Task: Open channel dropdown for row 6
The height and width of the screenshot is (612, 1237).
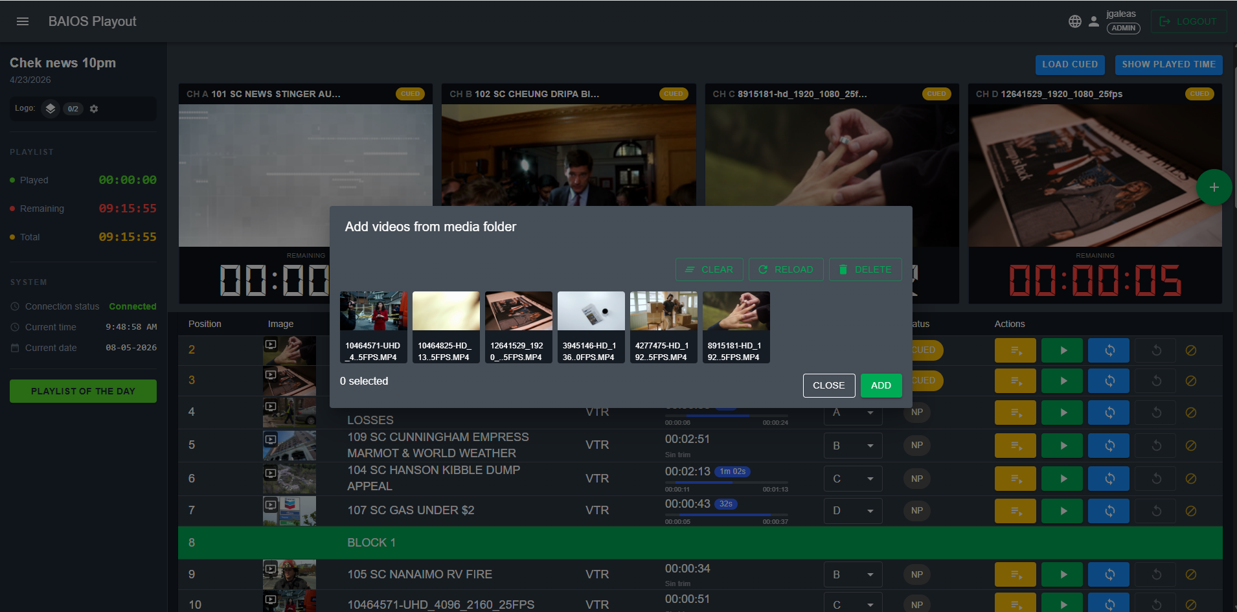Action: 853,479
